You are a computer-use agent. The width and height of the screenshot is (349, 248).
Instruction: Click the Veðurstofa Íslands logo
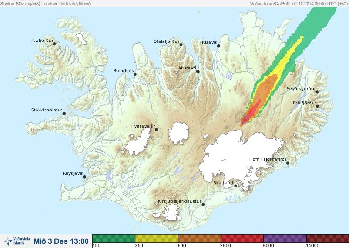click(x=17, y=241)
